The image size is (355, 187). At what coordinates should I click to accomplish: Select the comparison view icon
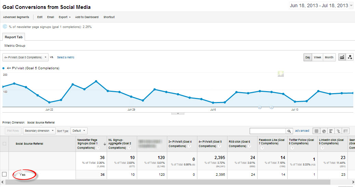pos(339,131)
